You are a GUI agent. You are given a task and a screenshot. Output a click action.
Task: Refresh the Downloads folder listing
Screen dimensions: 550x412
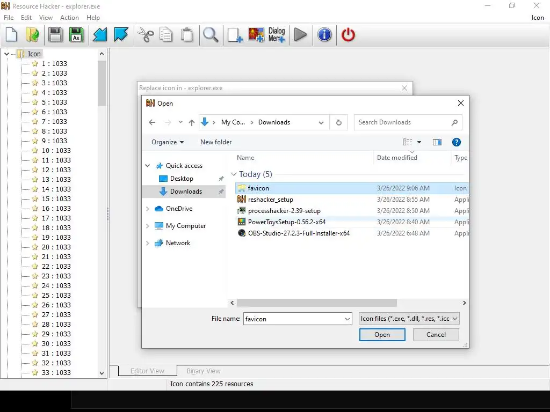click(338, 122)
